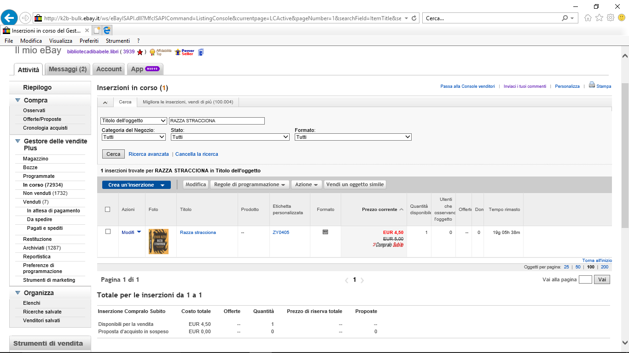
Task: Click the red feedback star icon
Action: 140,52
